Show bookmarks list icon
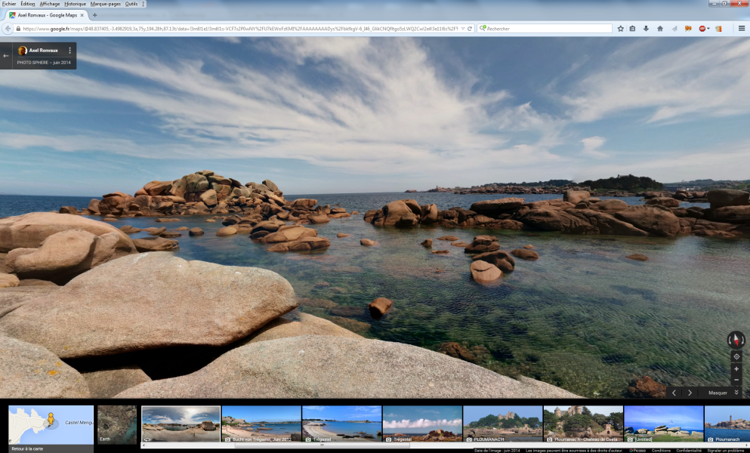Screen dimensions: 750x453 pos(632,29)
